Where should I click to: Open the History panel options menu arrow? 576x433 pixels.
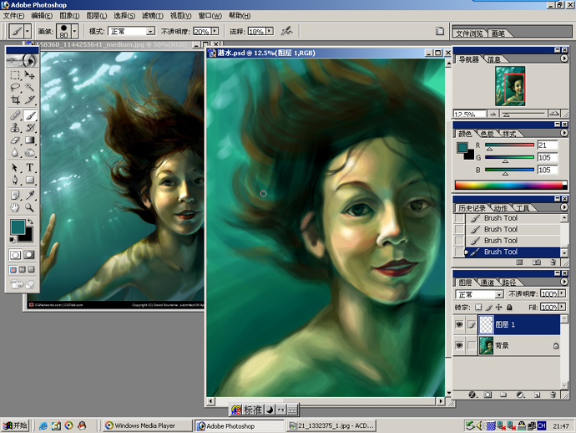point(563,207)
